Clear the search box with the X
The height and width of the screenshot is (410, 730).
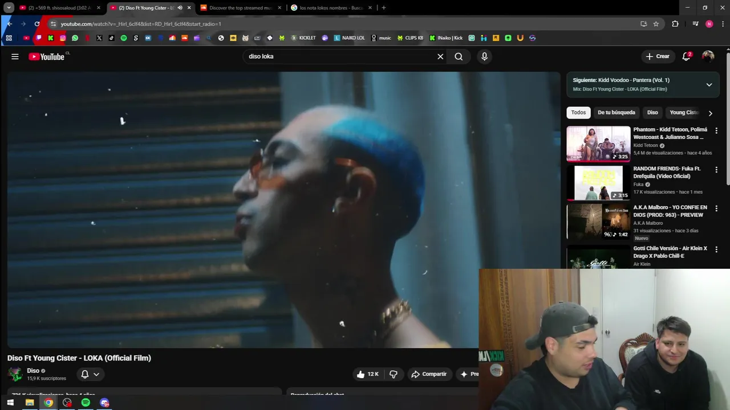tap(440, 56)
